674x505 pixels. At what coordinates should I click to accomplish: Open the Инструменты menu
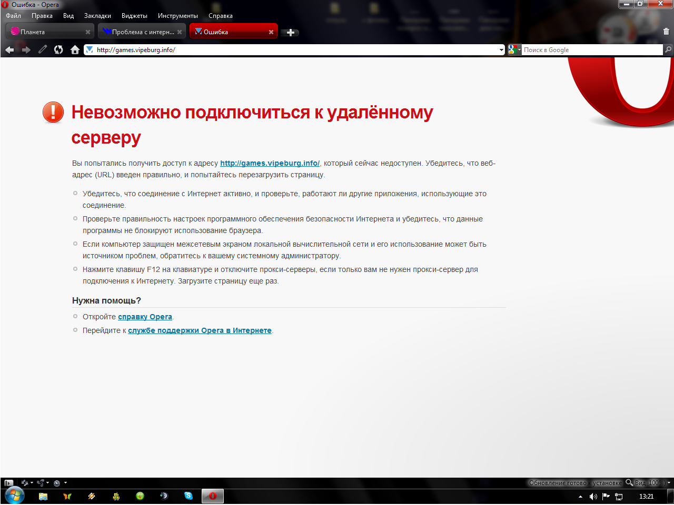178,16
